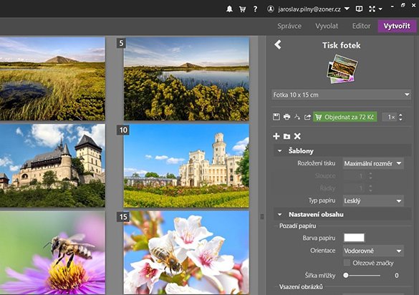Viewport: 419px width, 295px height.
Task: Decrease the copies count with down arrow
Action: click(x=400, y=119)
